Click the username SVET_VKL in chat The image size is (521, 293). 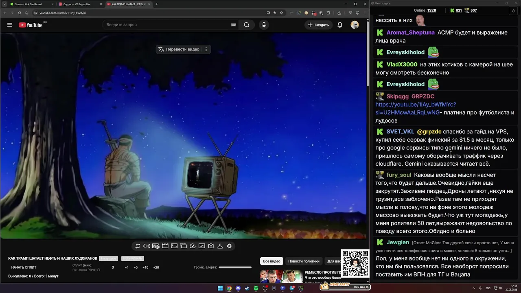coord(400,132)
